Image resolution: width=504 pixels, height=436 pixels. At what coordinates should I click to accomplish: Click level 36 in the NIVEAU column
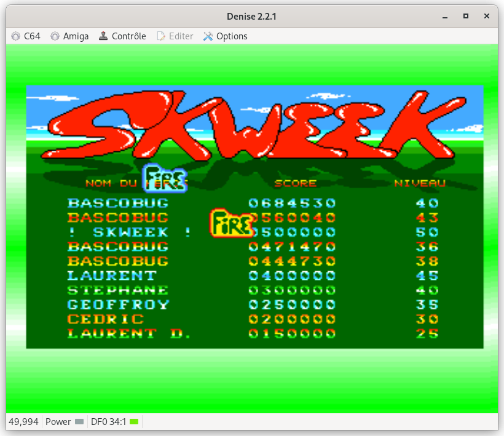pos(427,247)
